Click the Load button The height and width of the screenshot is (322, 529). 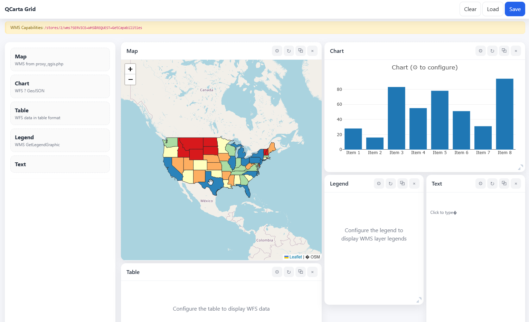click(x=493, y=9)
